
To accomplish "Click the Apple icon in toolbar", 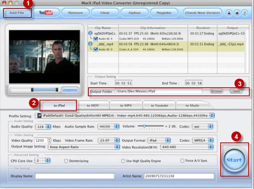I will (x=237, y=13).
